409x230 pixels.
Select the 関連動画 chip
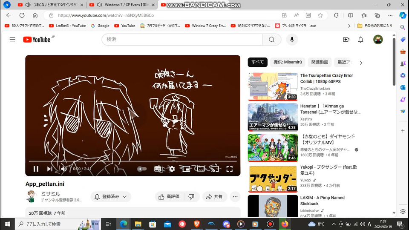pos(320,62)
